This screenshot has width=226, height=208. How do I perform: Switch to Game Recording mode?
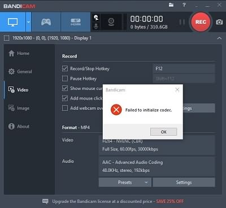click(46, 22)
